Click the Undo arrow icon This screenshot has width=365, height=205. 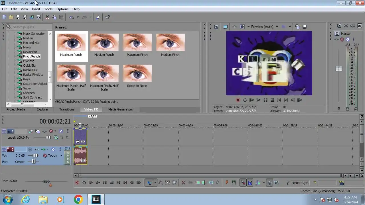(x=72, y=17)
